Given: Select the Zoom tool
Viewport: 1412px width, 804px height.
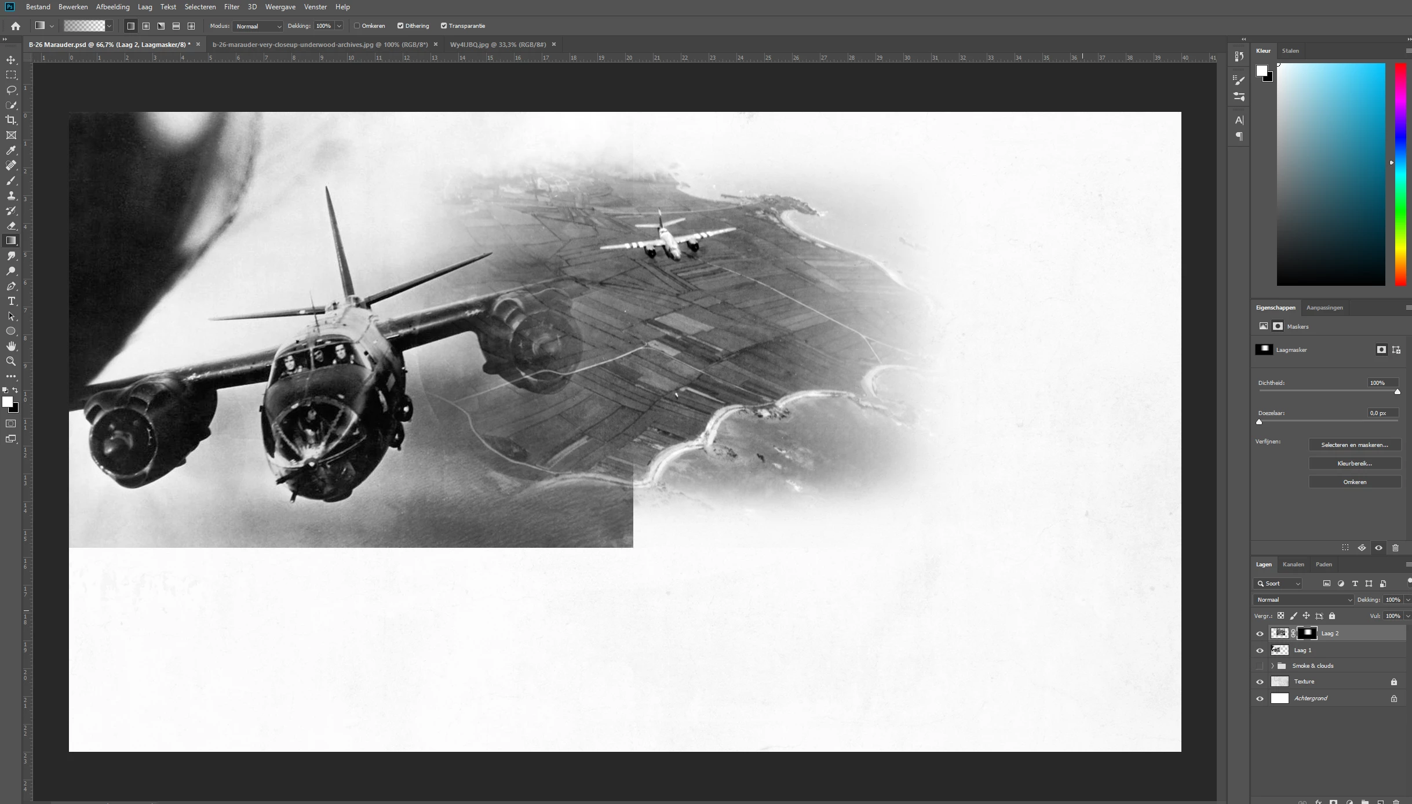Looking at the screenshot, I should click(11, 361).
